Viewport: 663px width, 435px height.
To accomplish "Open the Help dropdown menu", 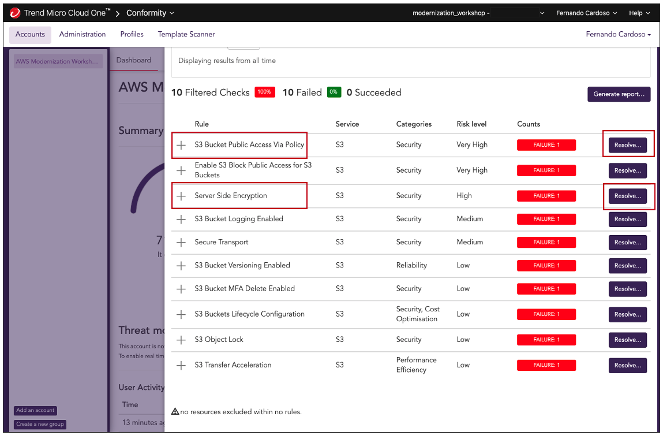I will pyautogui.click(x=639, y=13).
